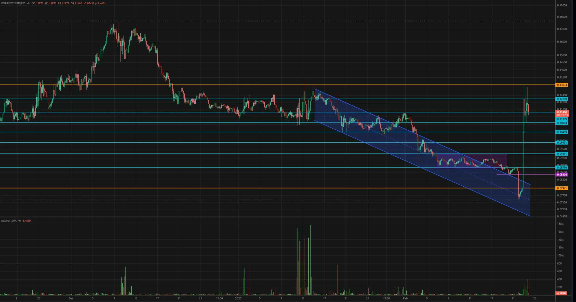This screenshot has height=302, width=576.
Task: Click the 180M volume axis tick
Action: coord(560,224)
